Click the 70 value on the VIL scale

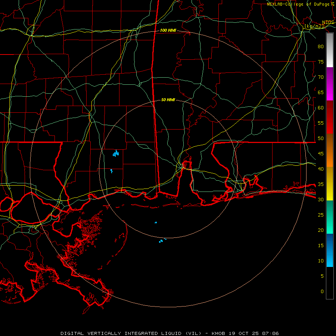[x=321, y=77]
